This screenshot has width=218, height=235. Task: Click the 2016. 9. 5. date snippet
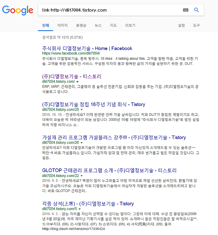click(x=50, y=181)
